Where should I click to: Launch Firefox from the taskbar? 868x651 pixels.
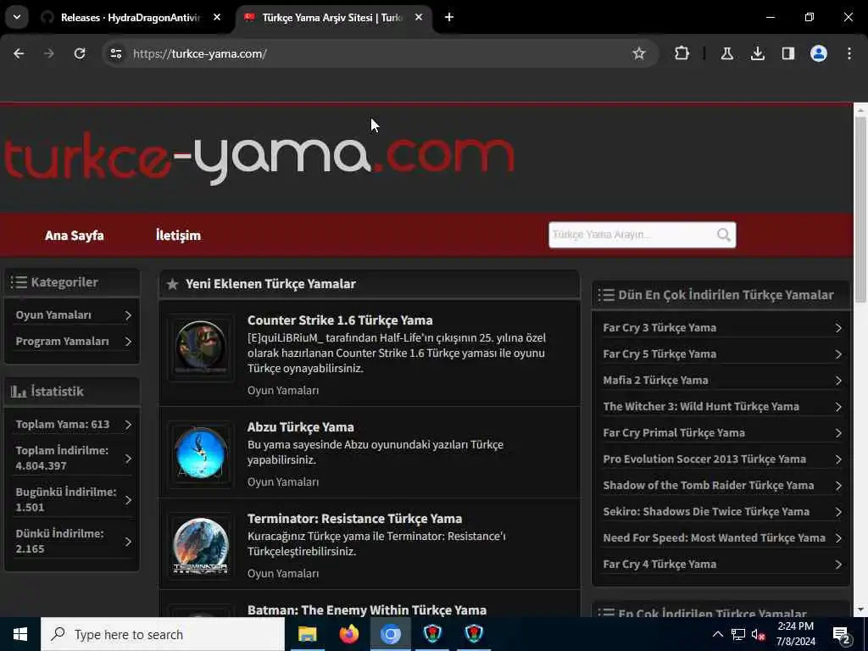(x=348, y=634)
